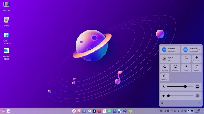
Task: Click the arrow-in-circle icon in the tray
Action: [175, 111]
